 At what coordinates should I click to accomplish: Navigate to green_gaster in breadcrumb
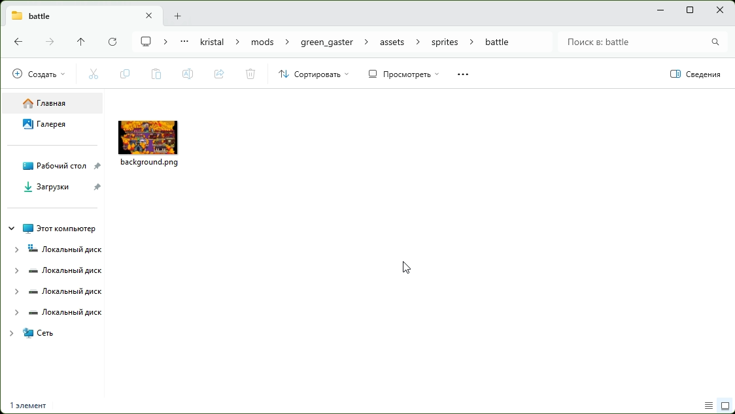pos(327,42)
